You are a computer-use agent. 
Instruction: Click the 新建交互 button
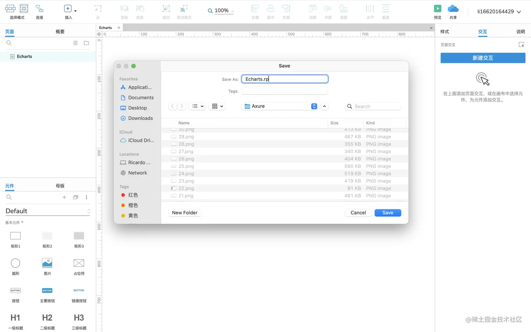pos(483,58)
